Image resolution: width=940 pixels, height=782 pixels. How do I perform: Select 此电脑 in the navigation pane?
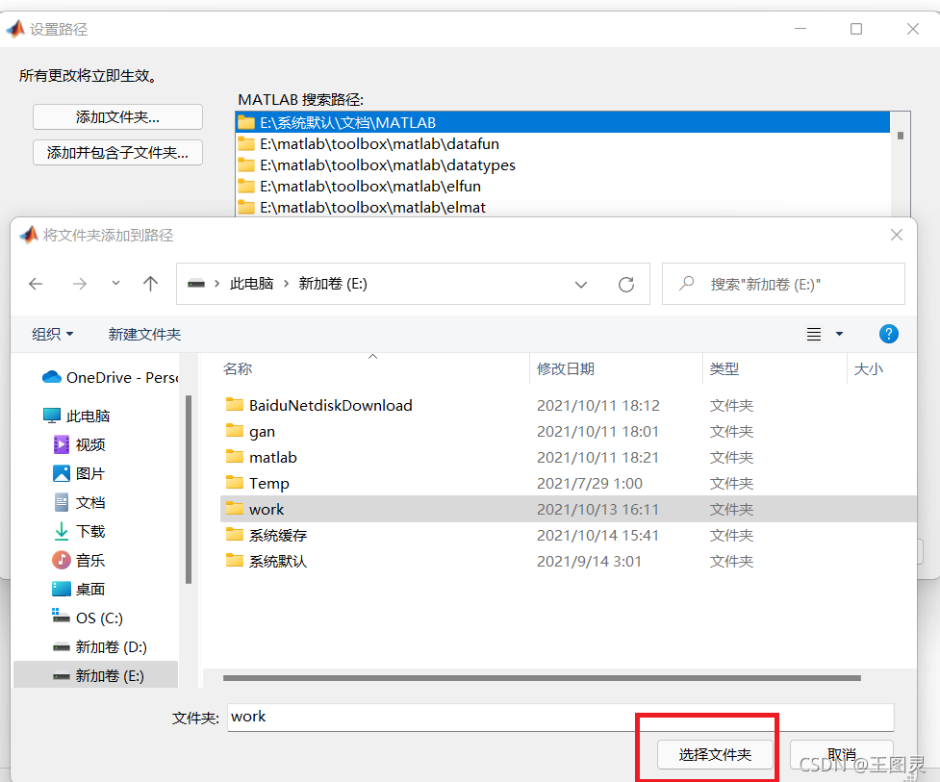click(77, 416)
